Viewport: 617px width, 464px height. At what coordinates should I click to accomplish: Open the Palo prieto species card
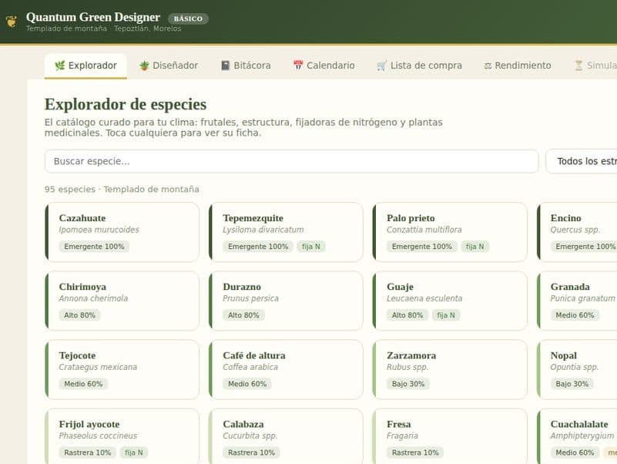[x=450, y=232]
